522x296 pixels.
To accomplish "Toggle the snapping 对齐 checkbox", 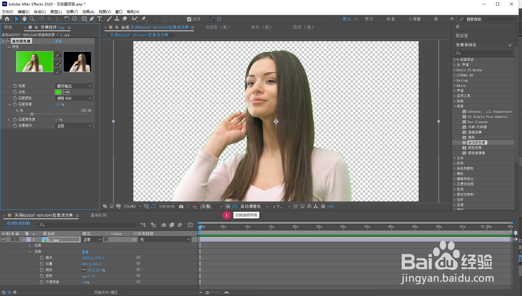I will point(189,19).
